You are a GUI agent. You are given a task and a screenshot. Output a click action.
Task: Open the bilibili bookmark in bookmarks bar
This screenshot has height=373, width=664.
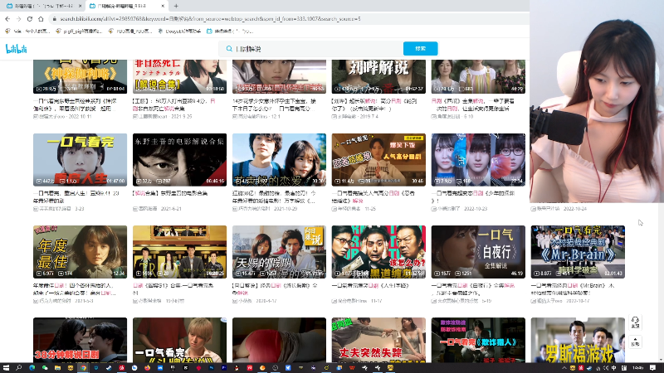click(230, 31)
